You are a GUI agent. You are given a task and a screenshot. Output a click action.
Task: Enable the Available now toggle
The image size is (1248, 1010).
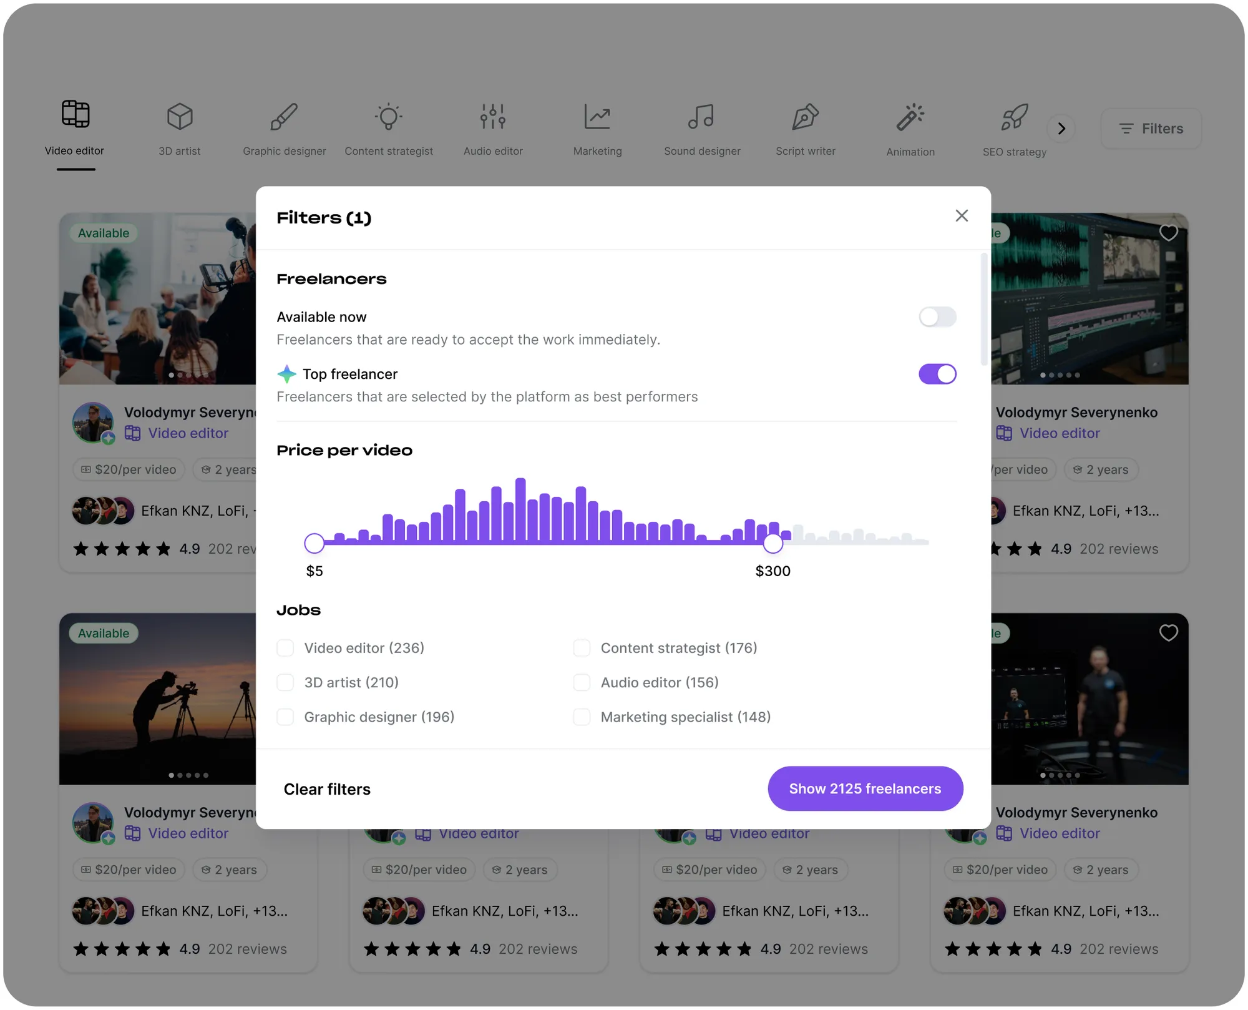[x=937, y=317]
